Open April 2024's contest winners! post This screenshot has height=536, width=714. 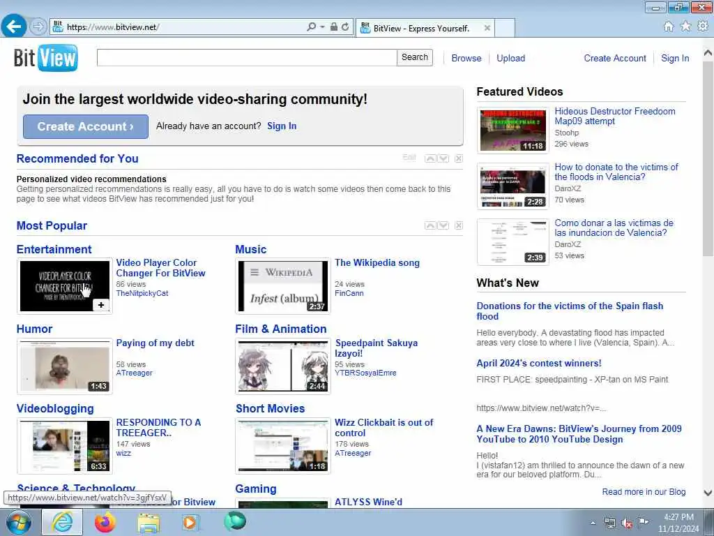(539, 363)
